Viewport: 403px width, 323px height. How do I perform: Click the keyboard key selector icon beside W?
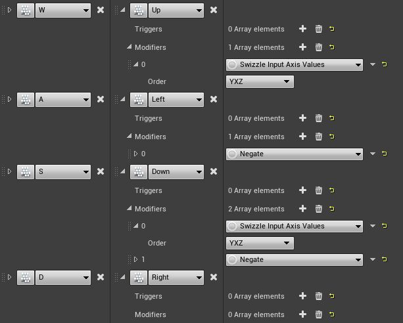(25, 10)
